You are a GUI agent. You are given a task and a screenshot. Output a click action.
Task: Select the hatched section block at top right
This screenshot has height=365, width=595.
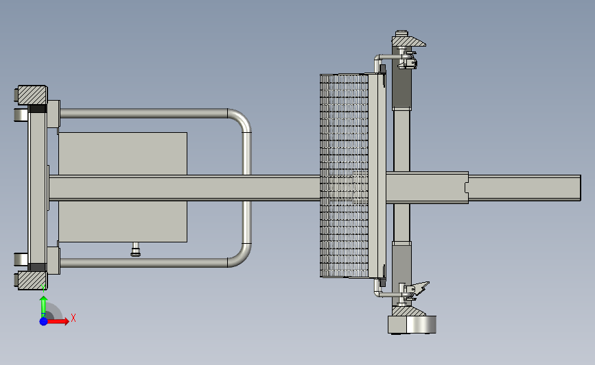click(408, 41)
